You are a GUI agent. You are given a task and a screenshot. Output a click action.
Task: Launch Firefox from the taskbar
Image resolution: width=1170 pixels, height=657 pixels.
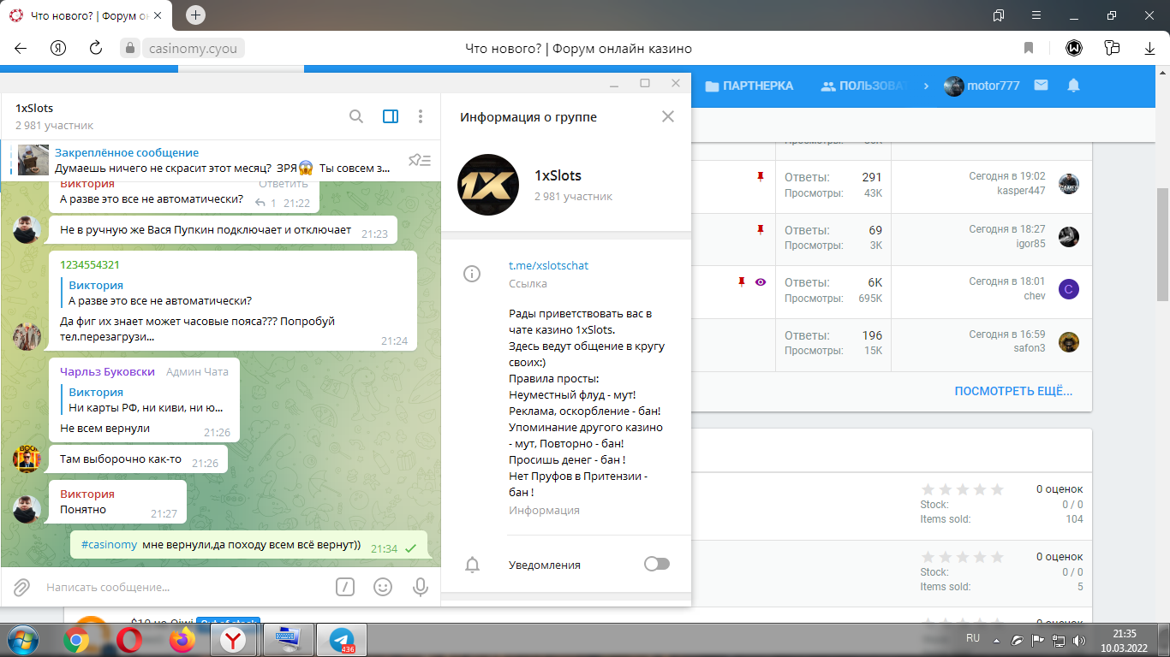pos(182,640)
